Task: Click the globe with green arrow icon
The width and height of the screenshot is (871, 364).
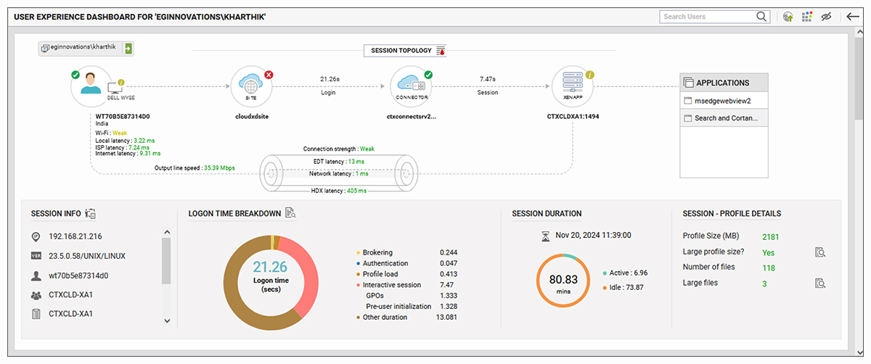Action: pos(788,17)
